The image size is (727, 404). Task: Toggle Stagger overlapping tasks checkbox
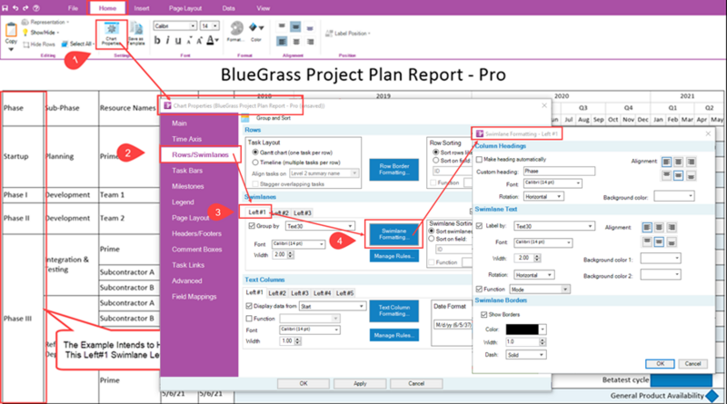(x=255, y=184)
